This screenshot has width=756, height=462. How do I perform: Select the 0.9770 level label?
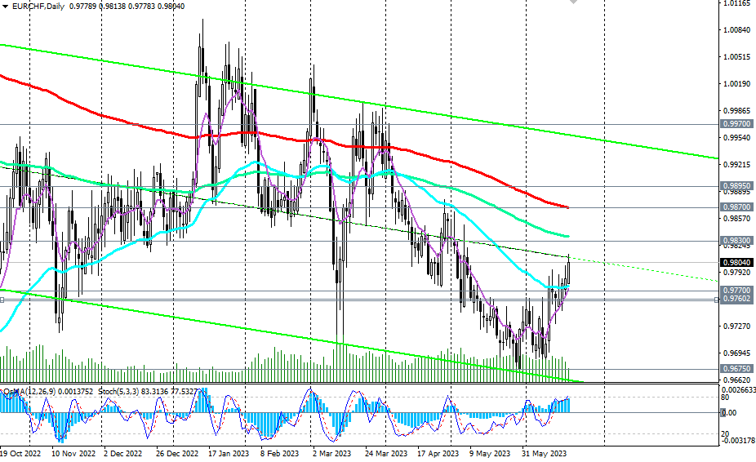coord(736,290)
